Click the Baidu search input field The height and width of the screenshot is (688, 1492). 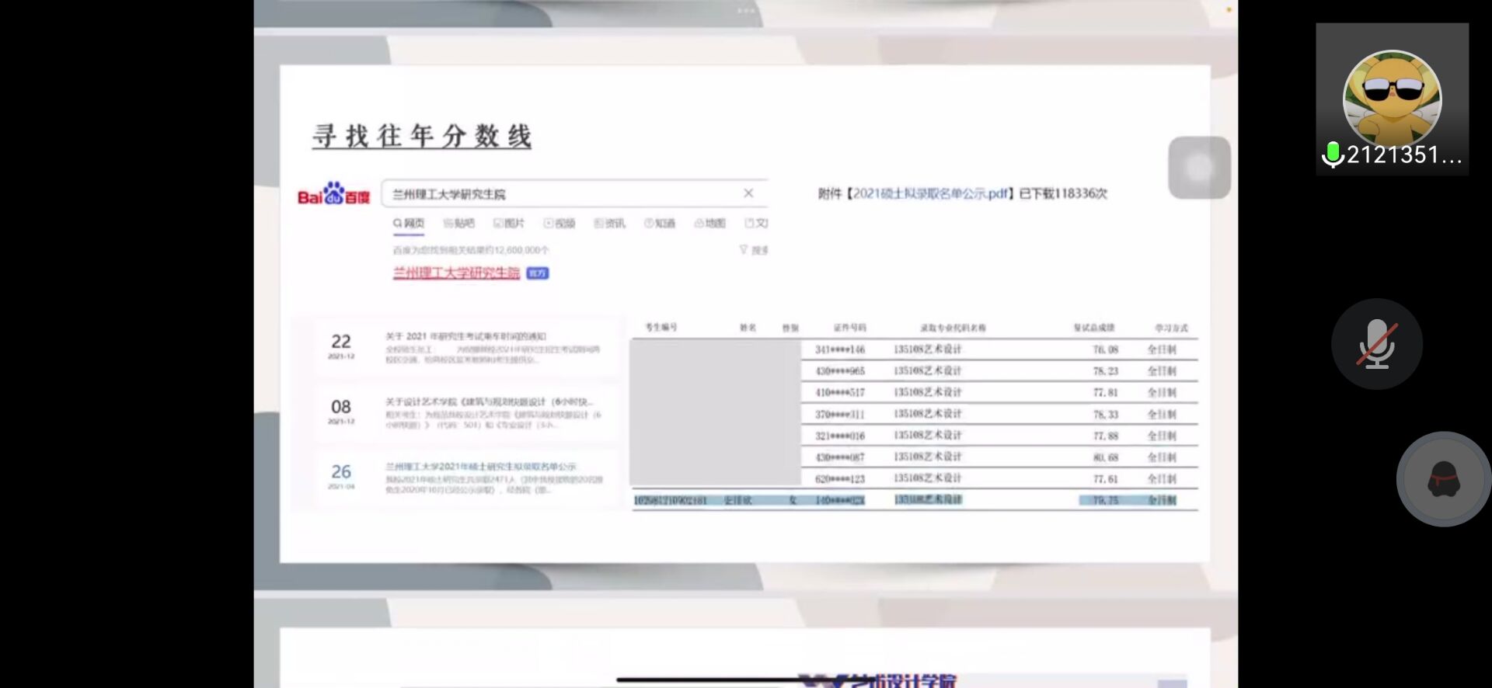point(559,194)
